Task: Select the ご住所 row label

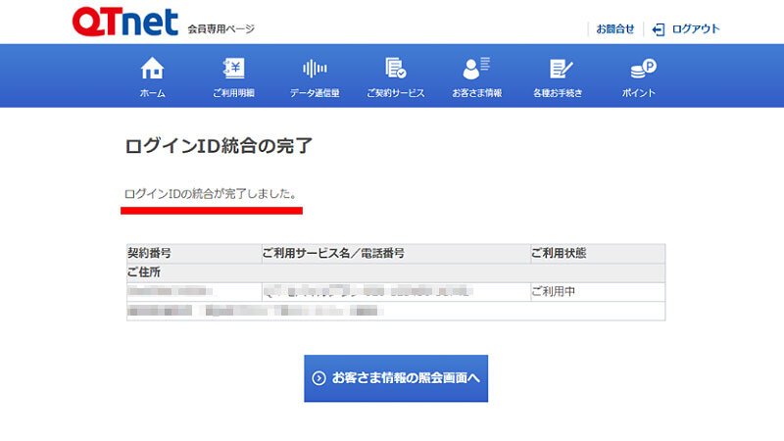Action: point(144,271)
